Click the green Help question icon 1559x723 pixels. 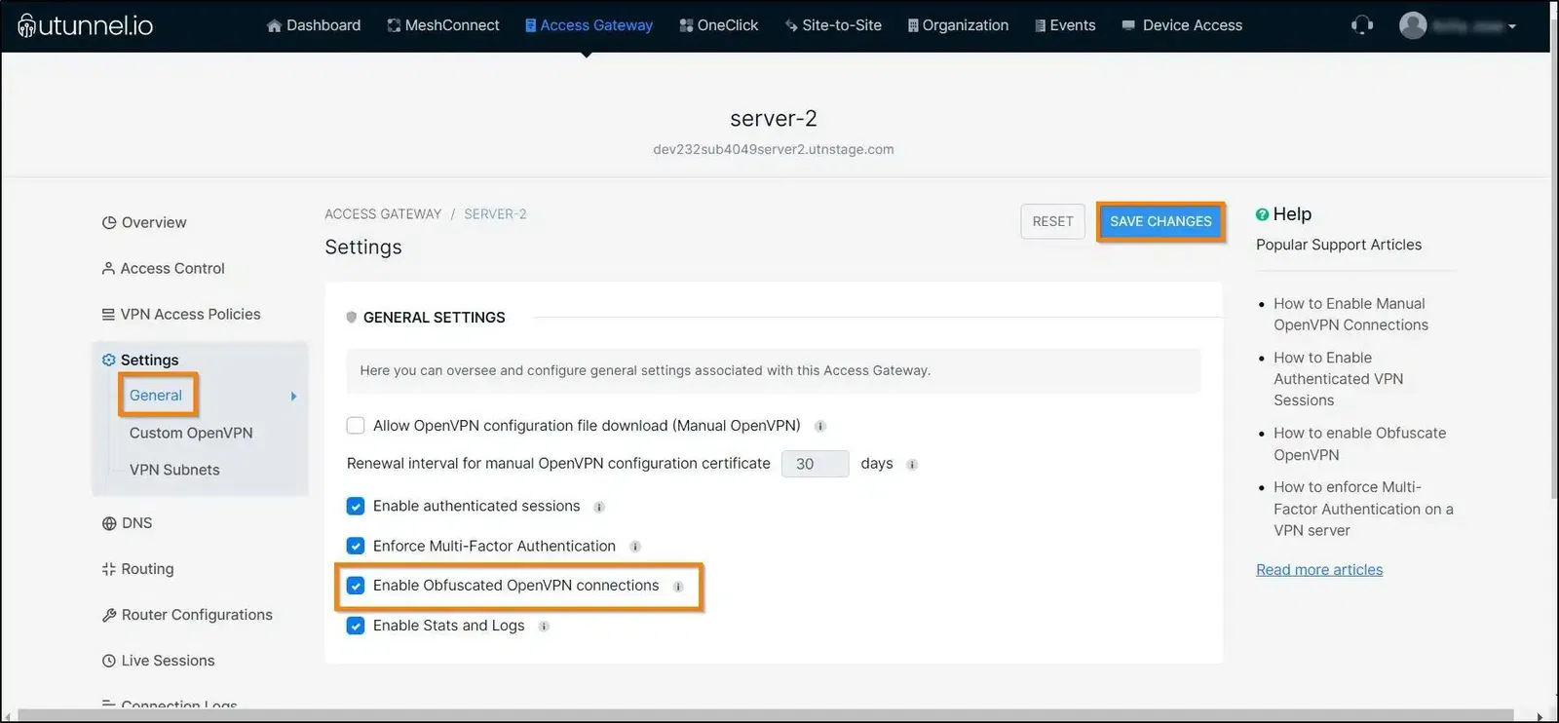[x=1263, y=214]
